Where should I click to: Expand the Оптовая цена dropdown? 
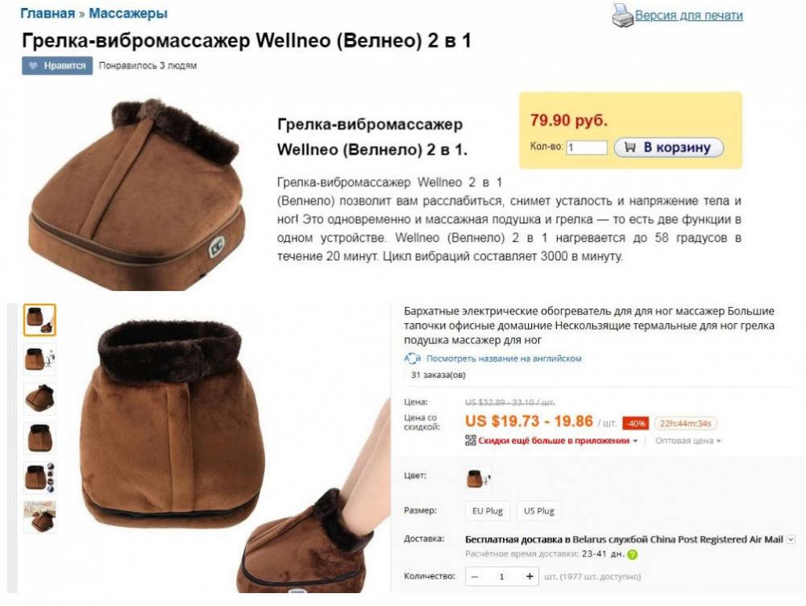click(x=688, y=441)
